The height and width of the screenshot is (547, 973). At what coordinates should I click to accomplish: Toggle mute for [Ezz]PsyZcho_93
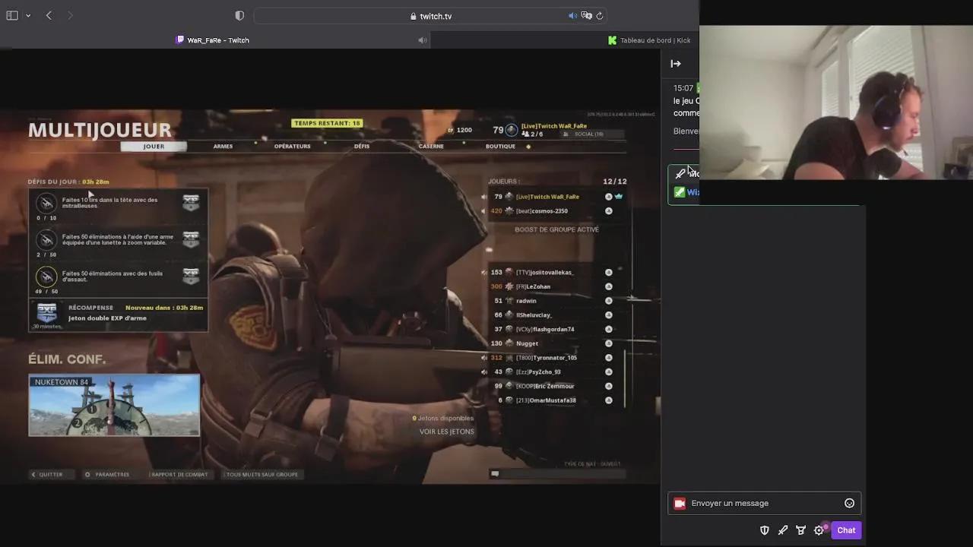pyautogui.click(x=483, y=372)
